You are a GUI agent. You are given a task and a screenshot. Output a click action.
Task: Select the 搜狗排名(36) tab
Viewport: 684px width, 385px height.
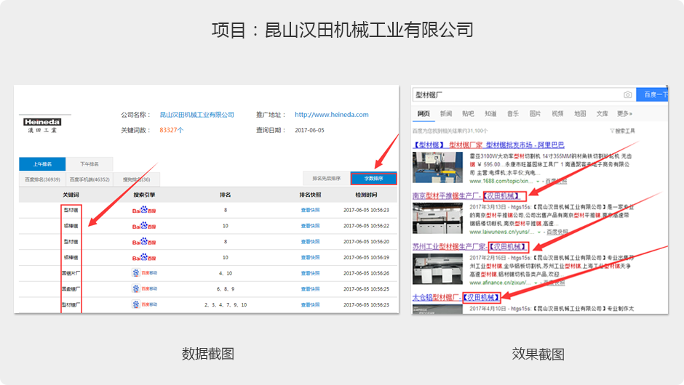point(137,179)
